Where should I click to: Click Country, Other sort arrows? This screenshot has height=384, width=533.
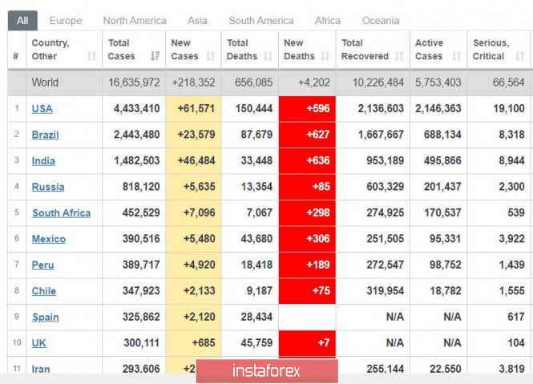tap(91, 56)
